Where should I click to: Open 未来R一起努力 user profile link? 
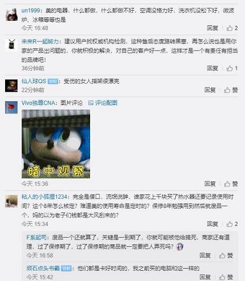[x=40, y=42]
